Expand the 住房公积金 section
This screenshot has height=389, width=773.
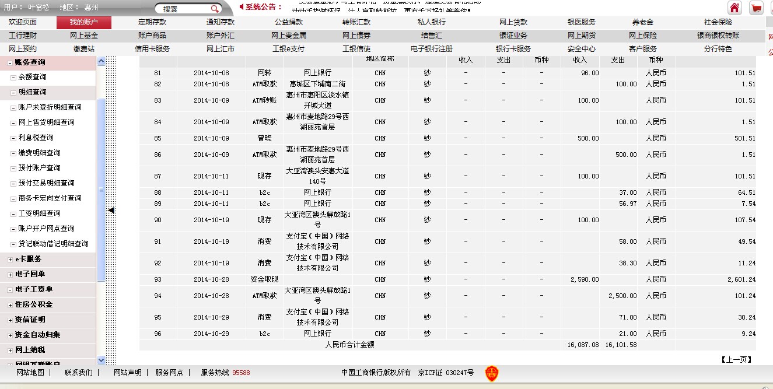(x=10, y=304)
